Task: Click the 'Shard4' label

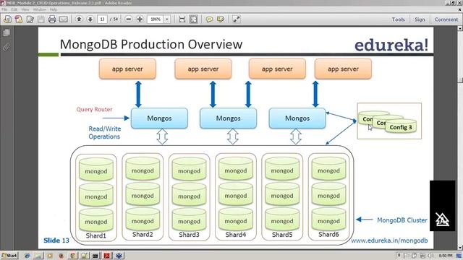Action: [236, 235]
